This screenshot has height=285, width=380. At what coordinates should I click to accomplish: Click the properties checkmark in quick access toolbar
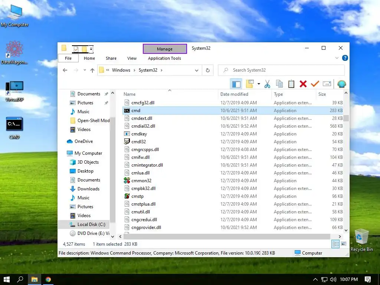coord(76,49)
